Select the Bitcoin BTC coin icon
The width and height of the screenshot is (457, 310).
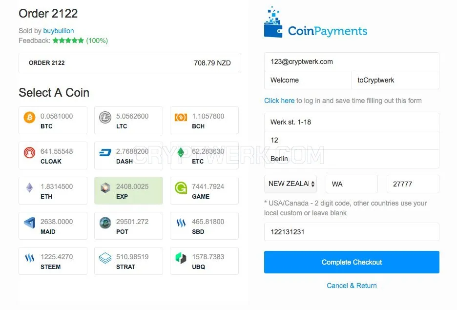pos(29,117)
